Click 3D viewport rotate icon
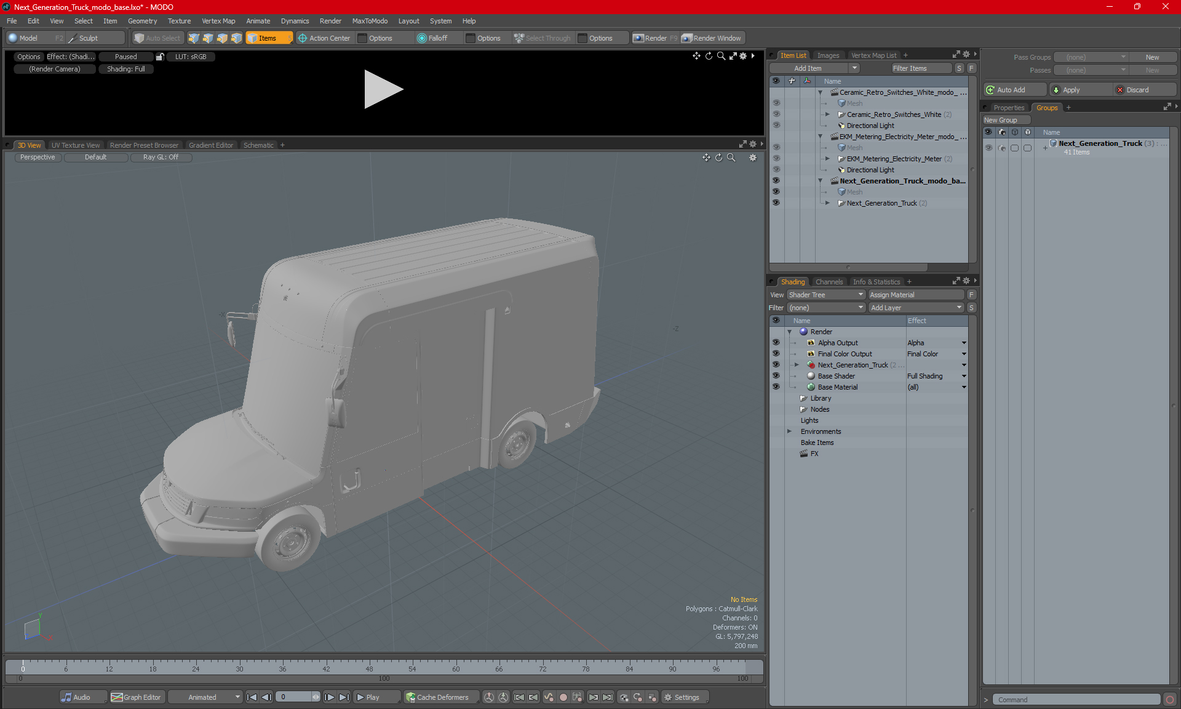This screenshot has width=1181, height=709. (718, 158)
